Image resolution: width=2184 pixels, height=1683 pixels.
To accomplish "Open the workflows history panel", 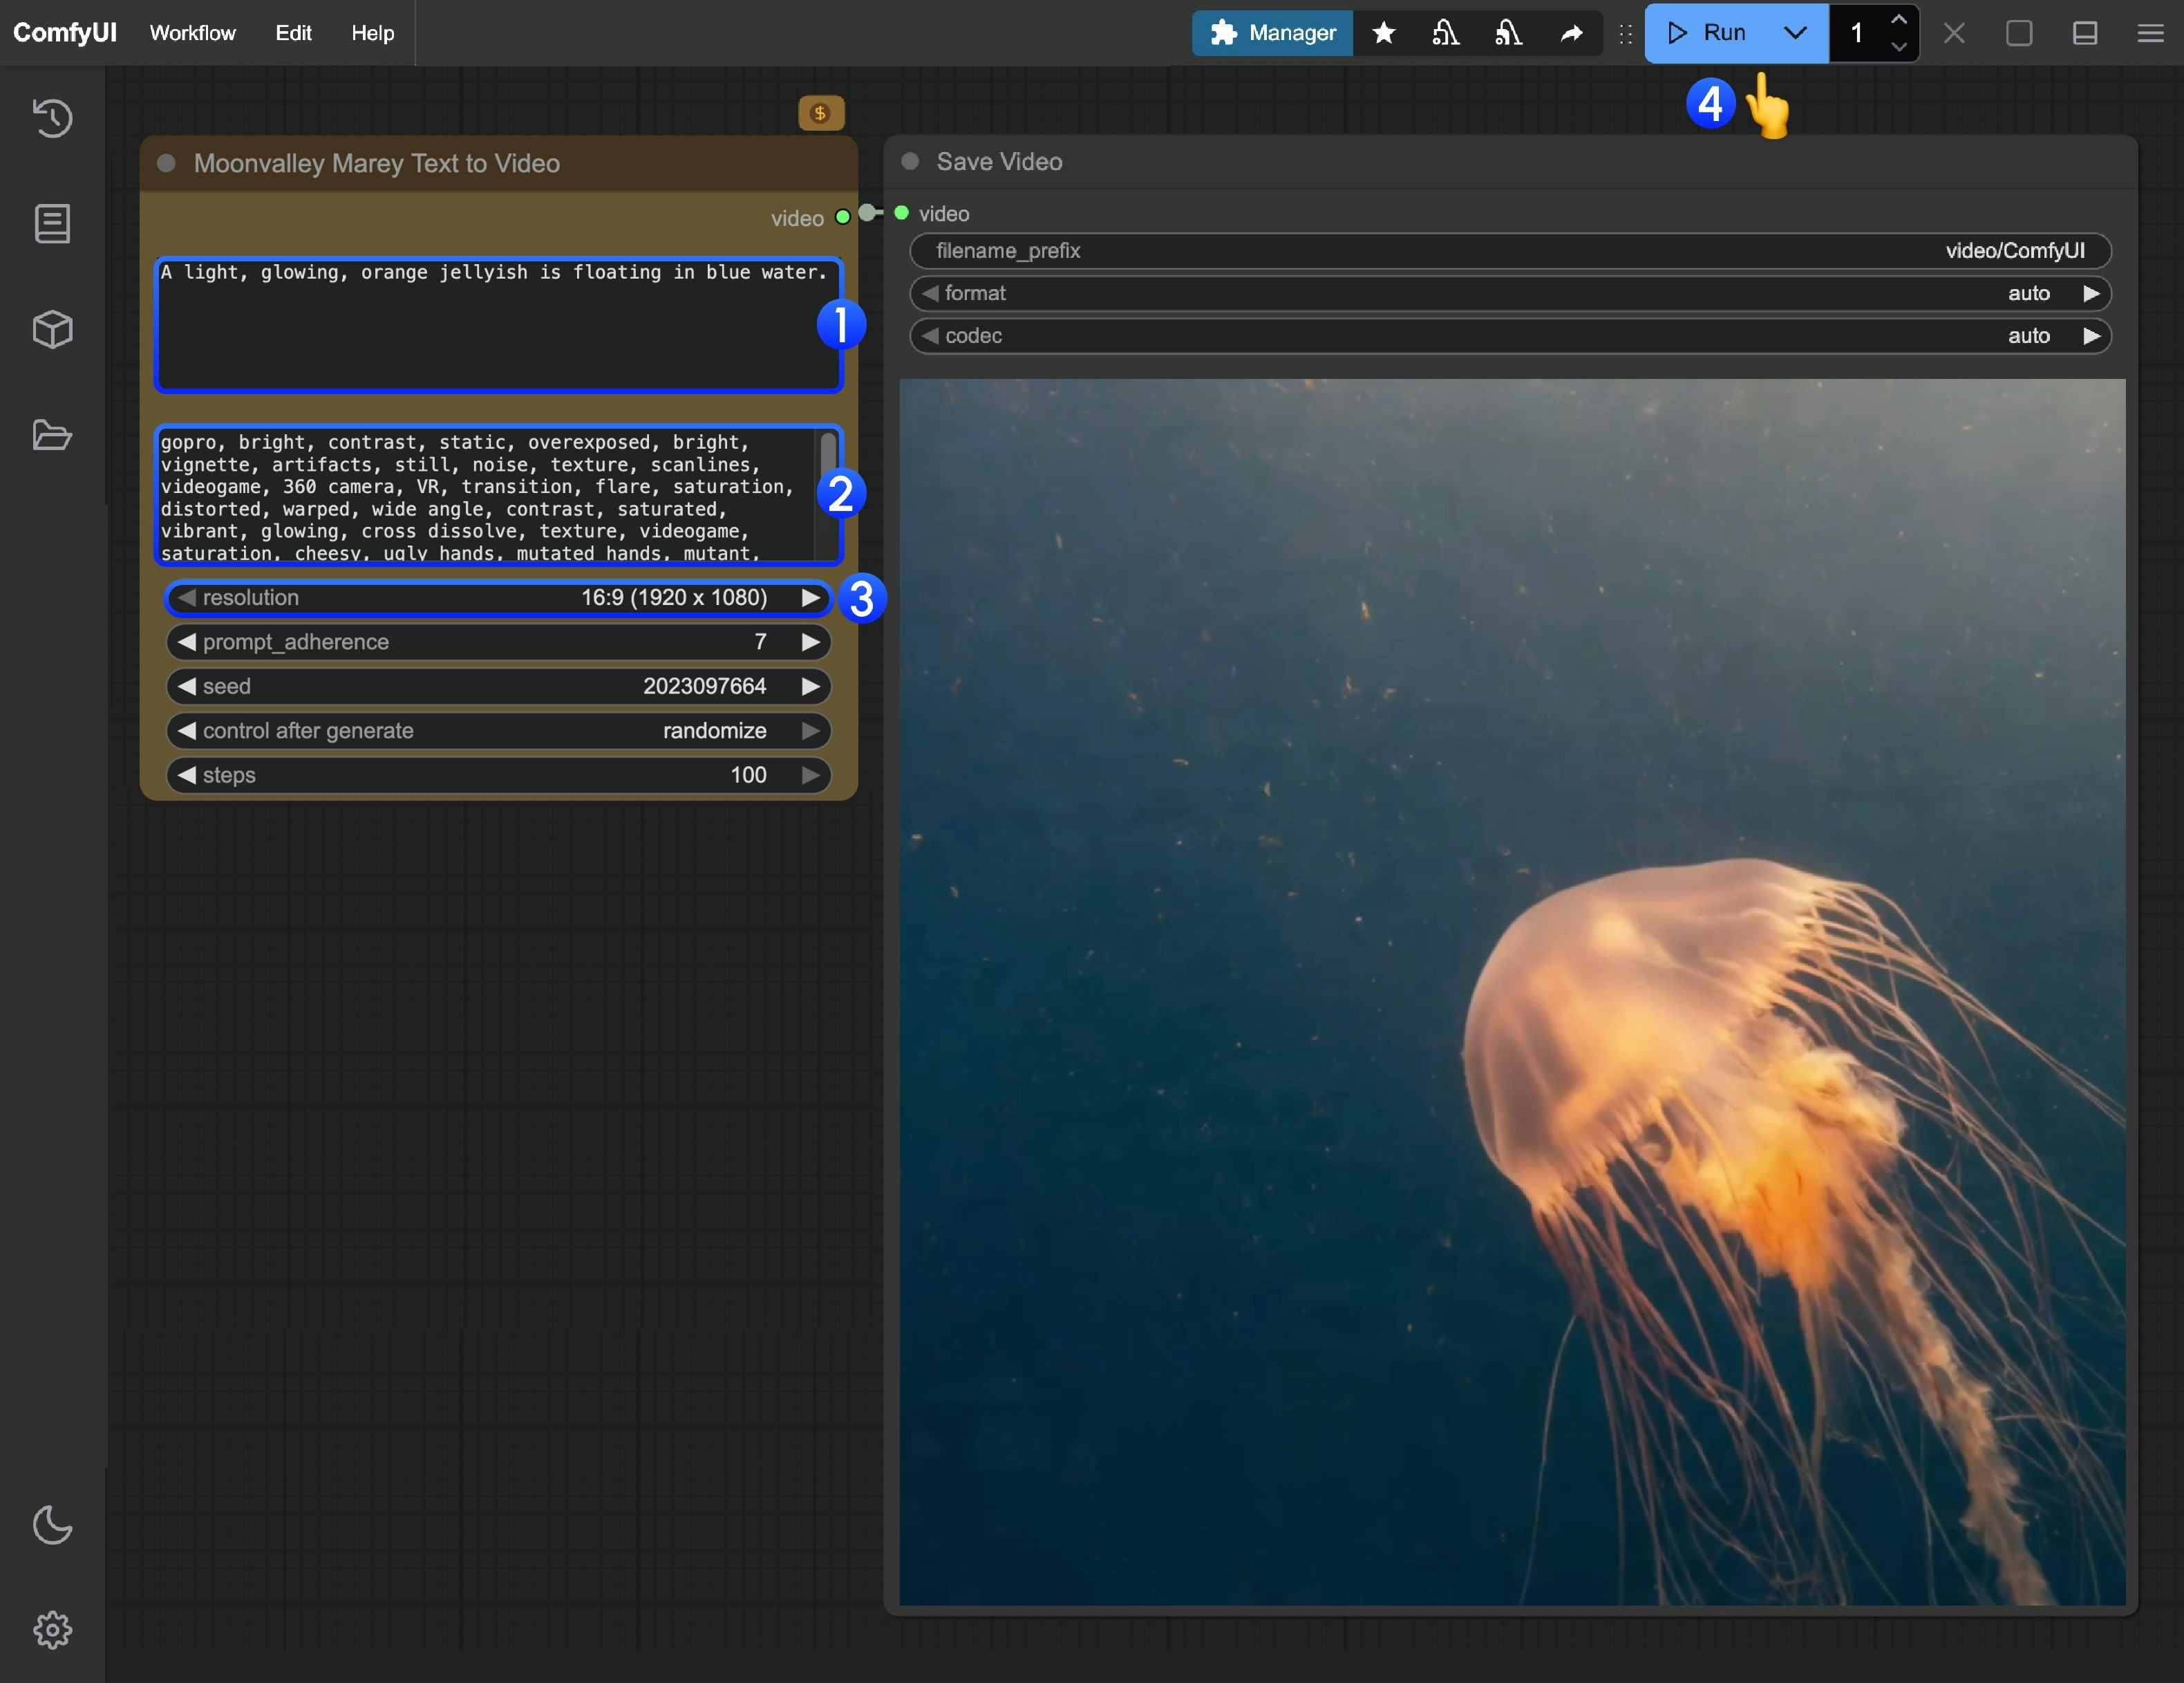I will tap(52, 118).
